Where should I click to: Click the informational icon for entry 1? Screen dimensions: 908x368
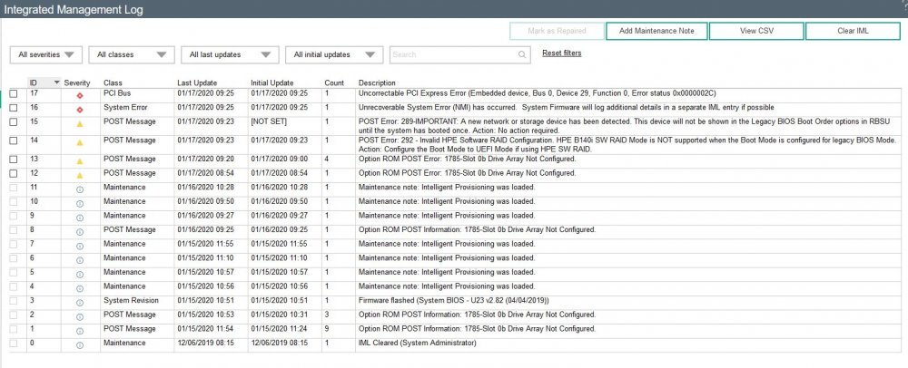click(x=80, y=331)
